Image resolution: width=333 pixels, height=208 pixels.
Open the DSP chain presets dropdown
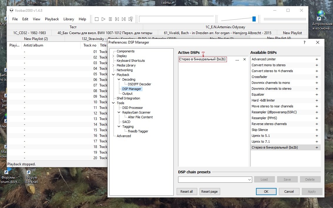250,179
